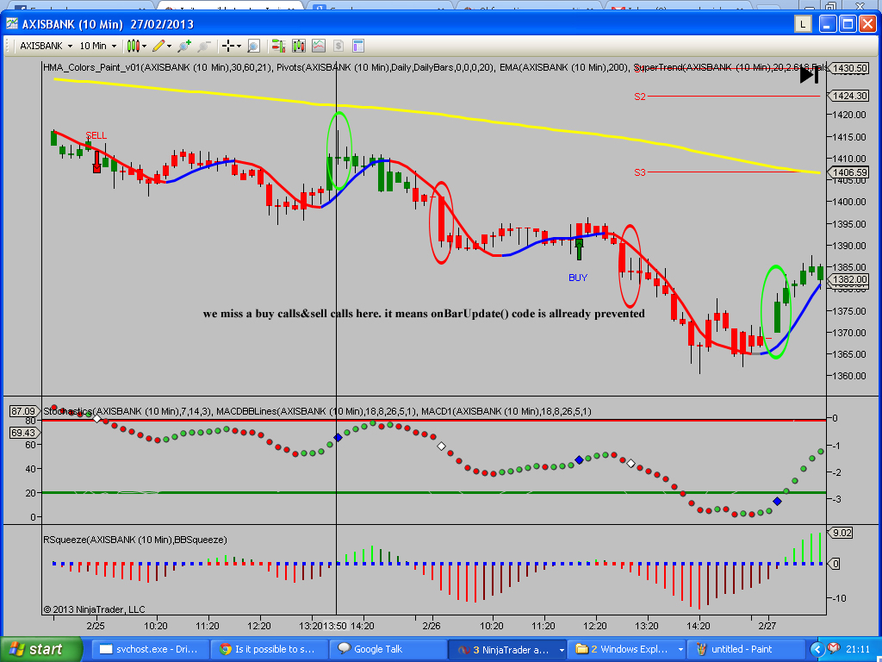Viewport: 882px width, 662px height.
Task: Click the 69.43 stochastics value marker
Action: point(23,433)
